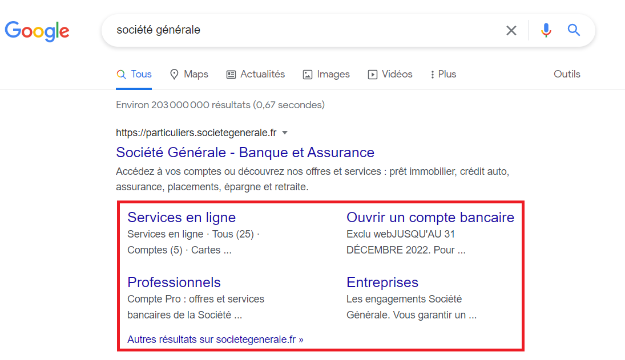Start a voice search with the microphone icon
Viewport: 625px width, 360px height.
coord(546,30)
